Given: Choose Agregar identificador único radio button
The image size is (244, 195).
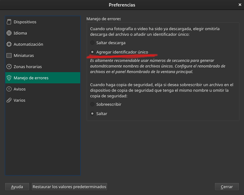Looking at the screenshot, I should point(92,52).
